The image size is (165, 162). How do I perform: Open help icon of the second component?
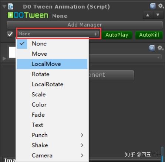pos(152,48)
